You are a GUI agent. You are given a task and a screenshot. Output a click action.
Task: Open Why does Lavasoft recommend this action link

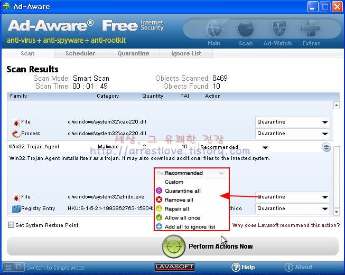pyautogui.click(x=286, y=225)
